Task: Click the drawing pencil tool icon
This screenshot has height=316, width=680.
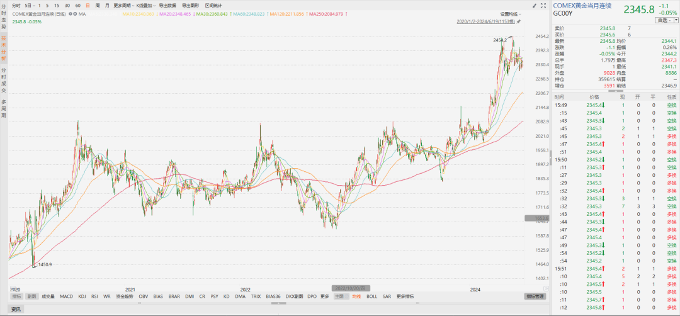Action: 534,5
